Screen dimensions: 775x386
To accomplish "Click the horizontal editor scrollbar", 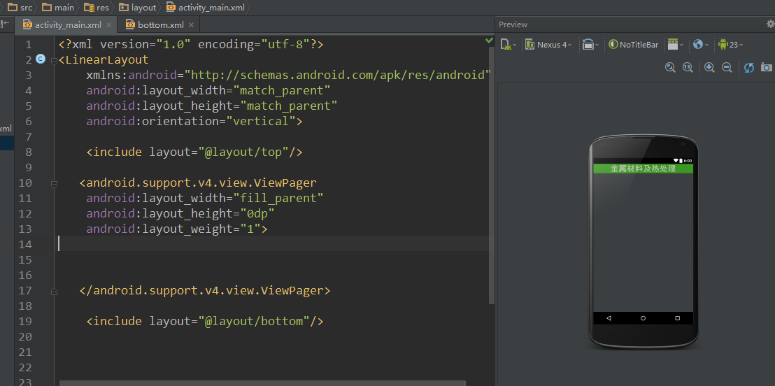I will [x=262, y=383].
